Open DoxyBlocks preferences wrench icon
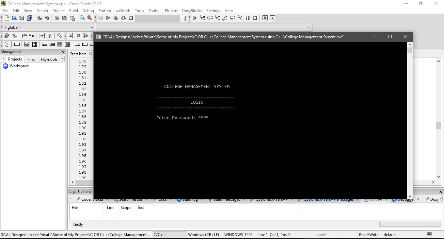 click(59, 36)
